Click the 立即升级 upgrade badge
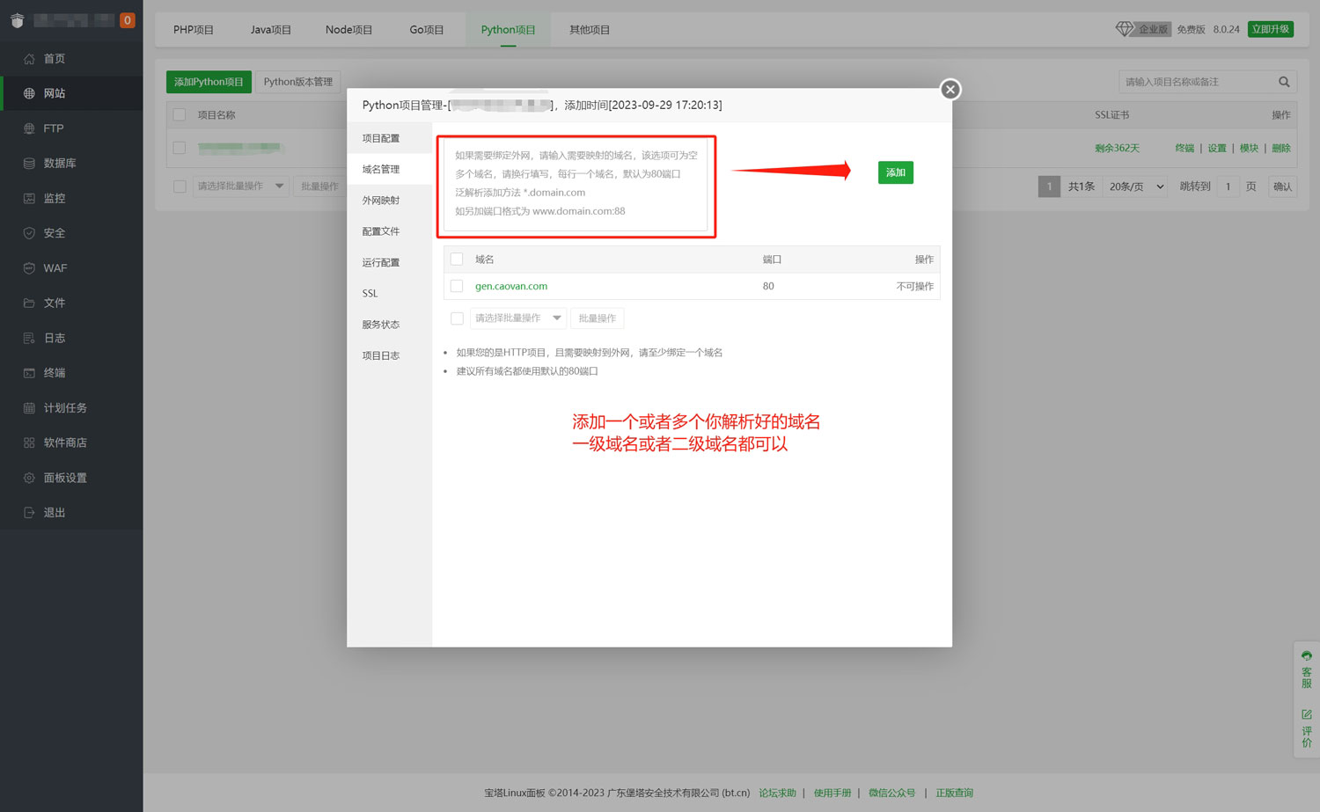Image resolution: width=1320 pixels, height=812 pixels. pyautogui.click(x=1270, y=28)
